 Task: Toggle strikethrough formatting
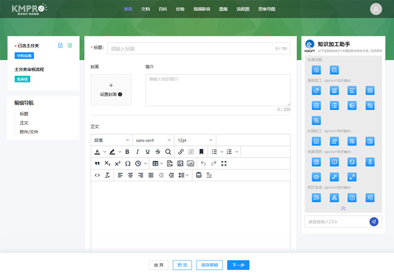click(x=158, y=152)
